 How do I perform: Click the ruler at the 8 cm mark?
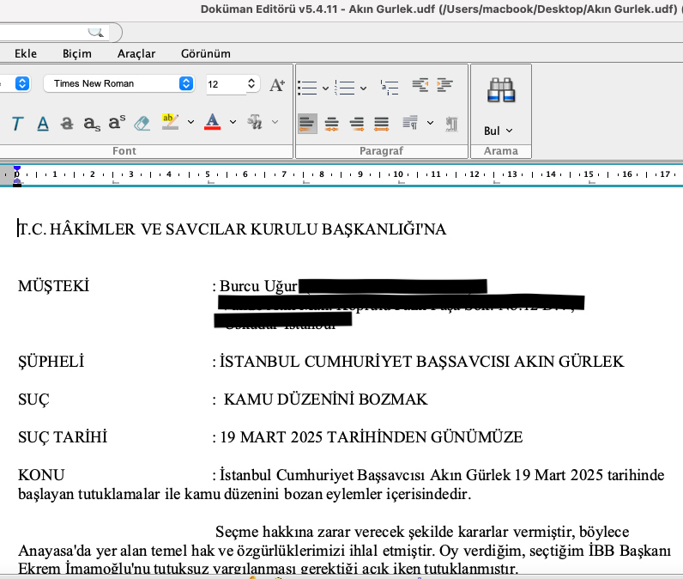tap(322, 174)
